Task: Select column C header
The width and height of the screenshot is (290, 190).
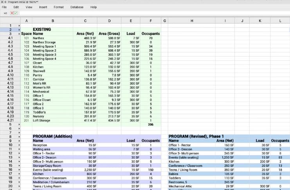Action: [x=85, y=21]
